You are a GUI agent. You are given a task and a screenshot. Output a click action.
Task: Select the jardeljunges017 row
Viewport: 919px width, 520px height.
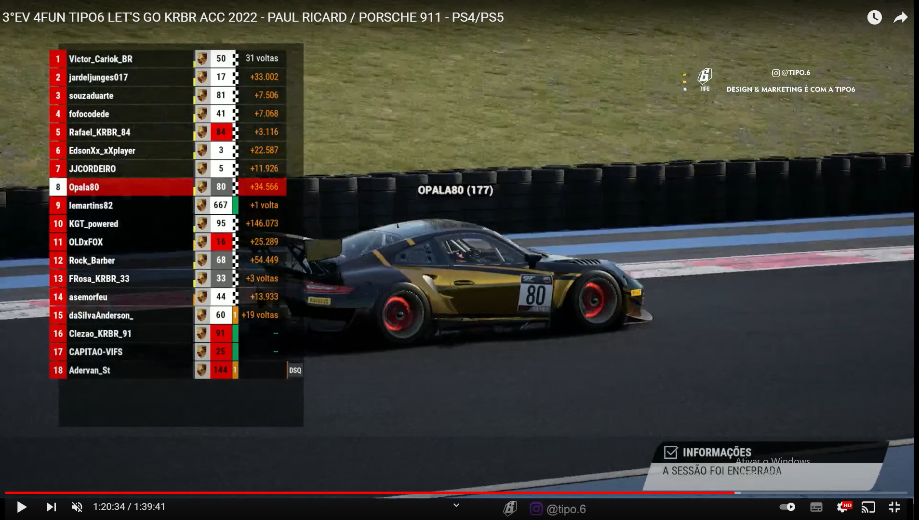tap(168, 77)
